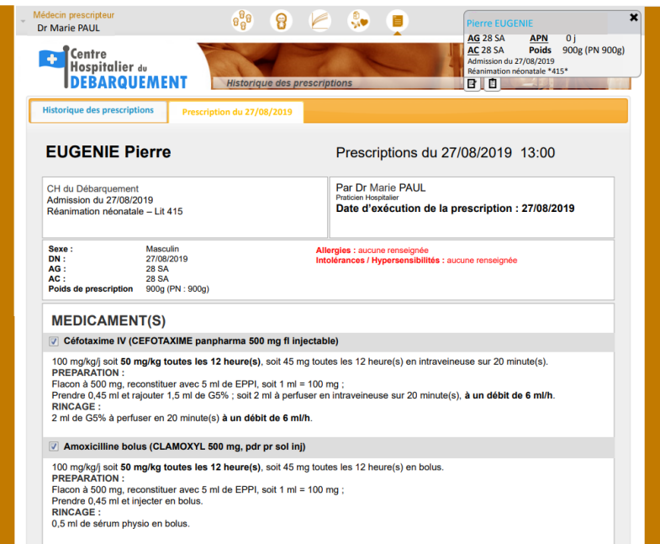Toggle the Amoxicilline bolus checkbox

click(x=54, y=446)
